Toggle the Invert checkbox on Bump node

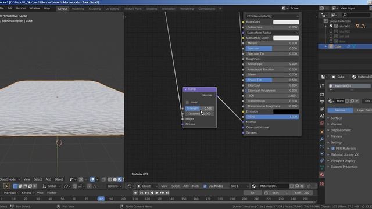pyautogui.click(x=187, y=102)
